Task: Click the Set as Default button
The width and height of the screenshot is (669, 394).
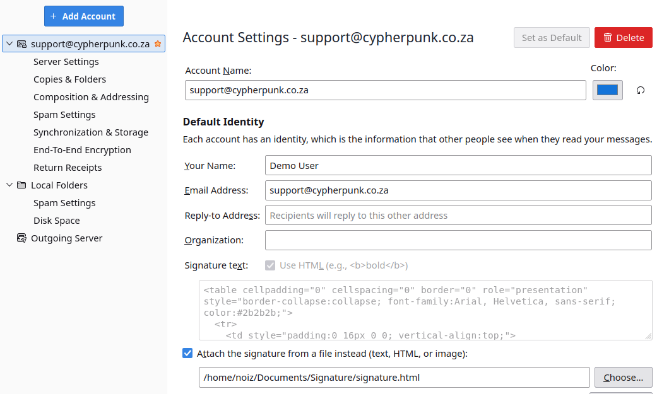Action: [552, 37]
